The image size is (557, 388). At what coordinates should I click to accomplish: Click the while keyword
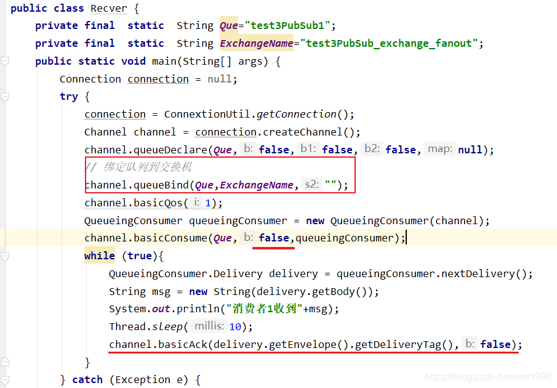pyautogui.click(x=100, y=256)
